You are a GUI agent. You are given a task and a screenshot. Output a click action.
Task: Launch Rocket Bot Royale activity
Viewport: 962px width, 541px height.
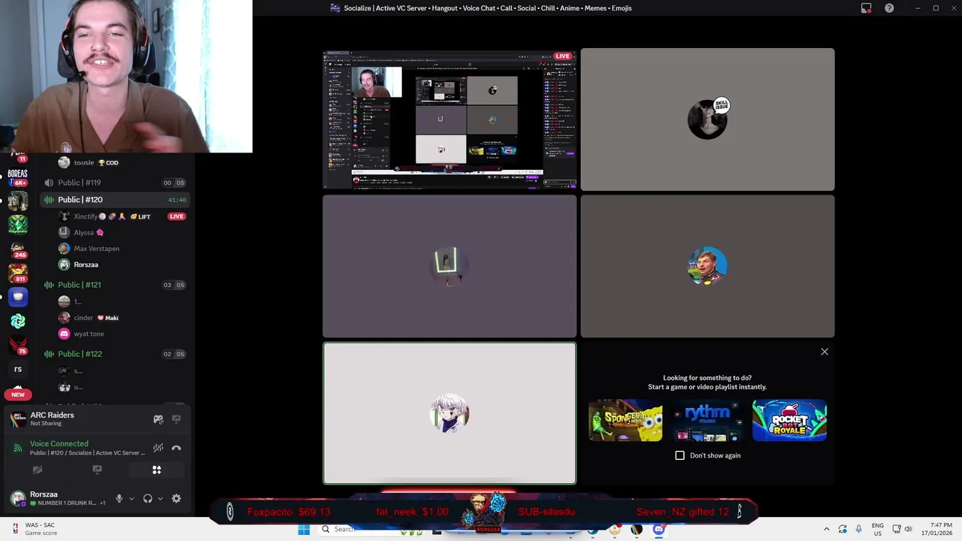[x=789, y=420]
